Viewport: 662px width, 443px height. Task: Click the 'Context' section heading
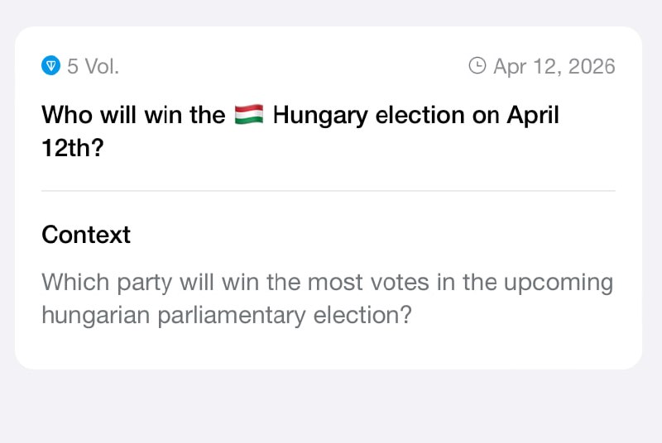(x=86, y=235)
